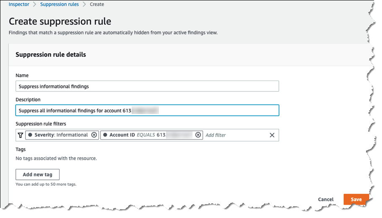
Task: Click the Tags label
Action: (x=21, y=149)
